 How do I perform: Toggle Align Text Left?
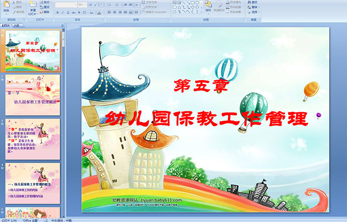tap(110, 12)
